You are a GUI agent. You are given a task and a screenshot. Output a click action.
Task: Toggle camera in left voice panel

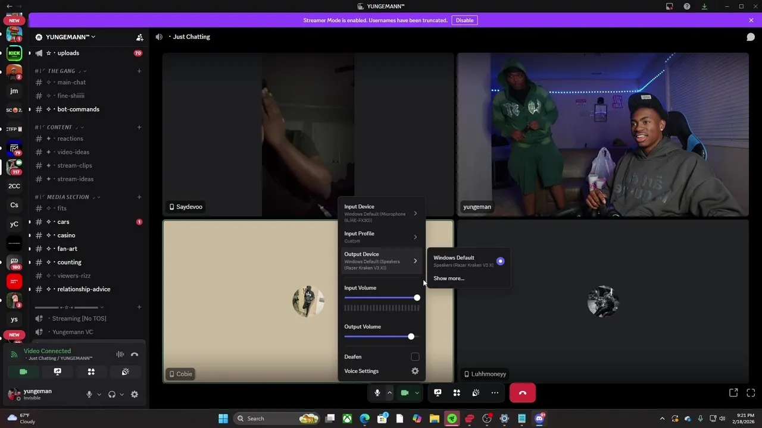23,372
